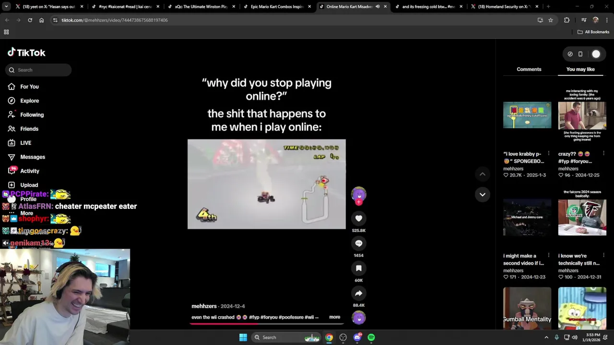Bookmark this page with the star icon
Viewport: 614px width, 345px height.
point(551,20)
